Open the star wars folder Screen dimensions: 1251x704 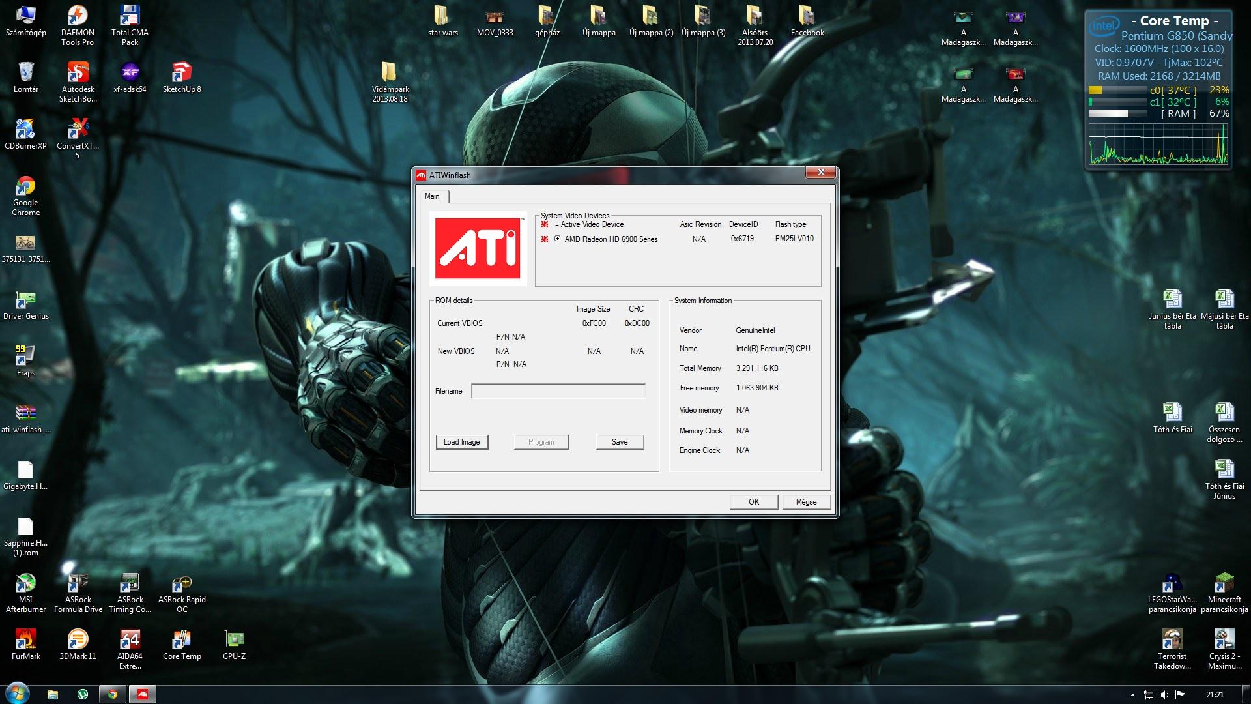pos(442,21)
